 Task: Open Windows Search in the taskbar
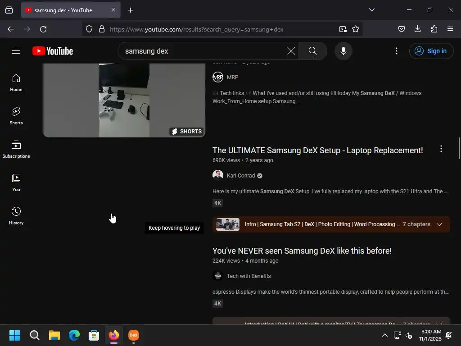pyautogui.click(x=34, y=335)
